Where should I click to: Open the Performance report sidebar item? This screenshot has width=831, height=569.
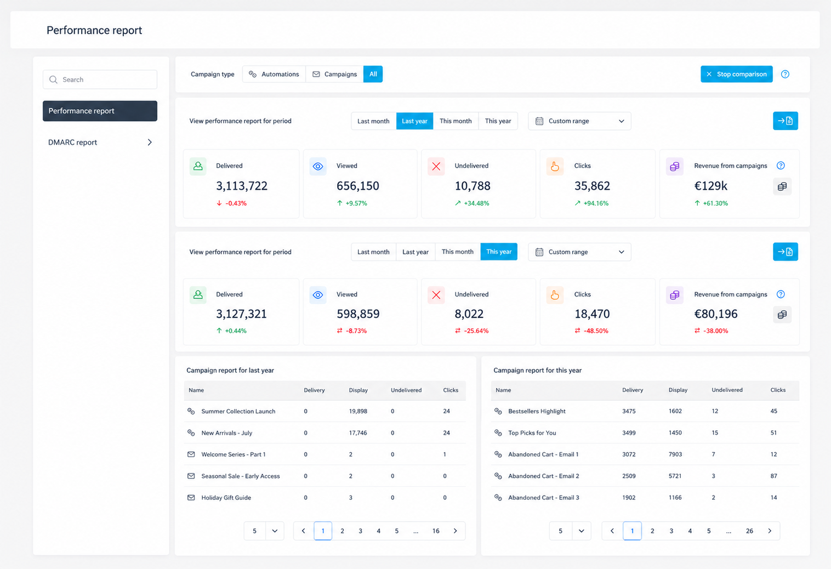[x=100, y=111]
